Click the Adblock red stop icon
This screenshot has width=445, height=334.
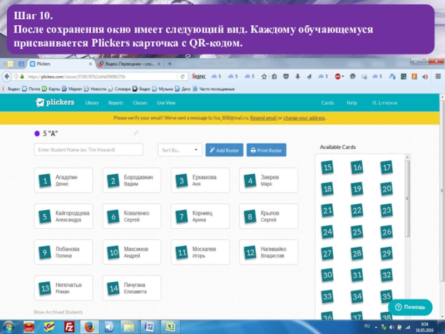tap(338, 76)
